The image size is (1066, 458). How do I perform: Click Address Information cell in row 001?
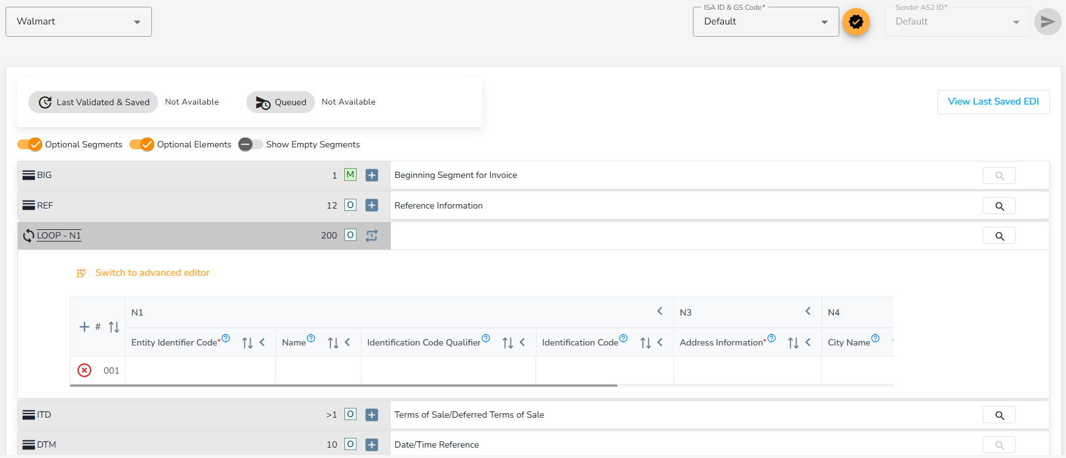click(747, 371)
